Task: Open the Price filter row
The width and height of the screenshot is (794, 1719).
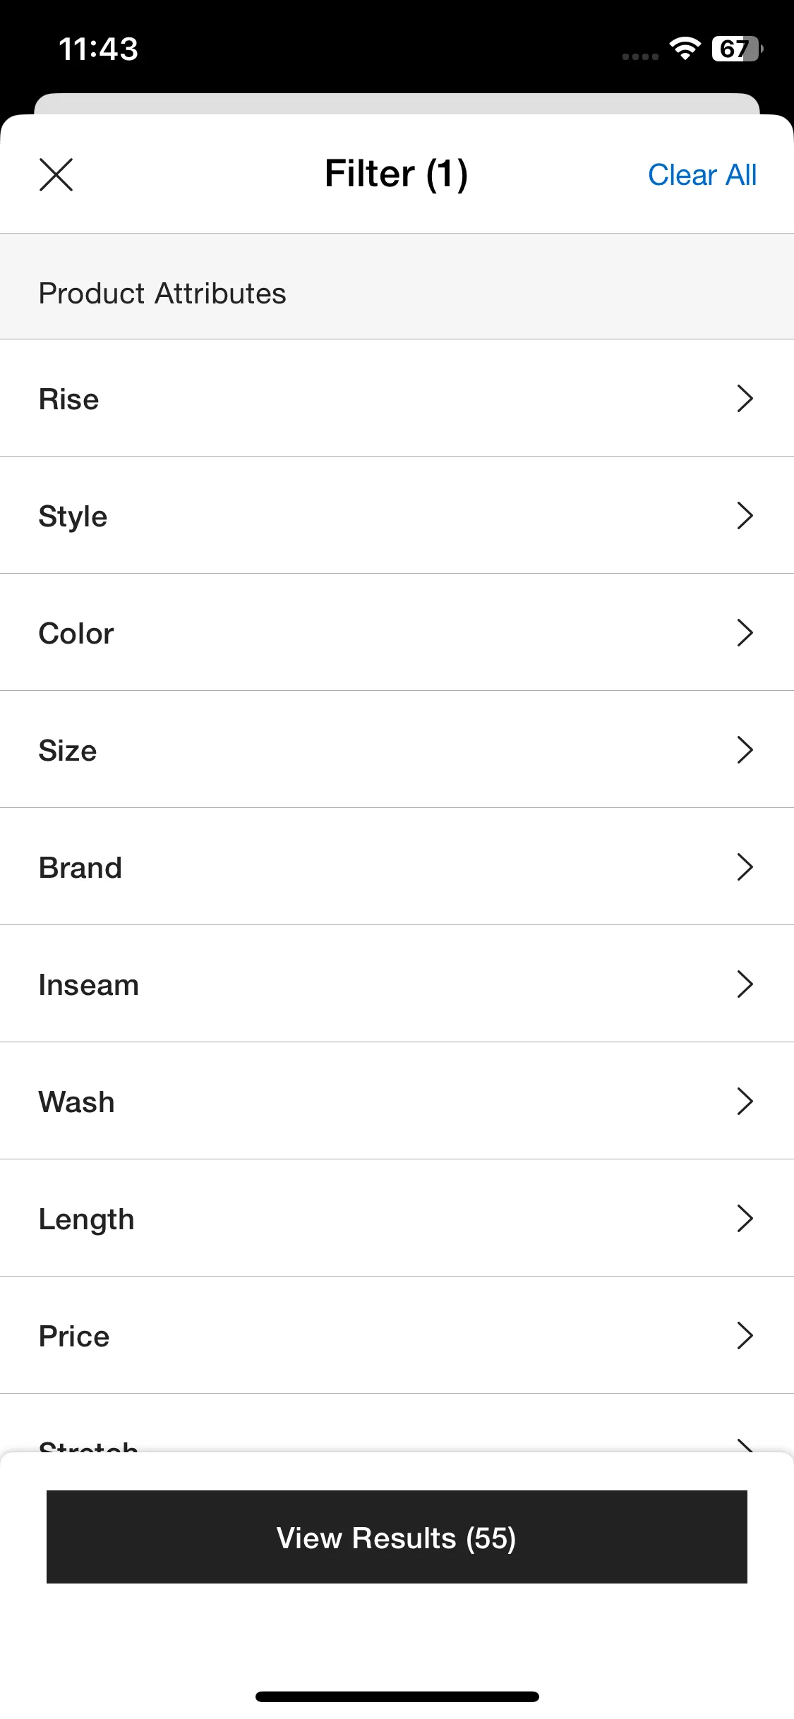Action: click(397, 1335)
